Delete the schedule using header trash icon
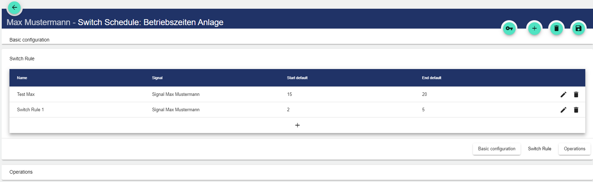The image size is (593, 182). [556, 29]
